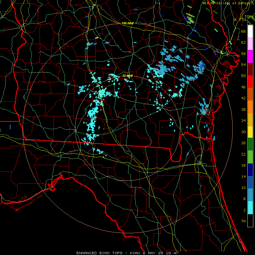Image resolution: width=255 pixels, height=255 pixels.
Task: Click the "10" legend value
Action: click(243, 188)
